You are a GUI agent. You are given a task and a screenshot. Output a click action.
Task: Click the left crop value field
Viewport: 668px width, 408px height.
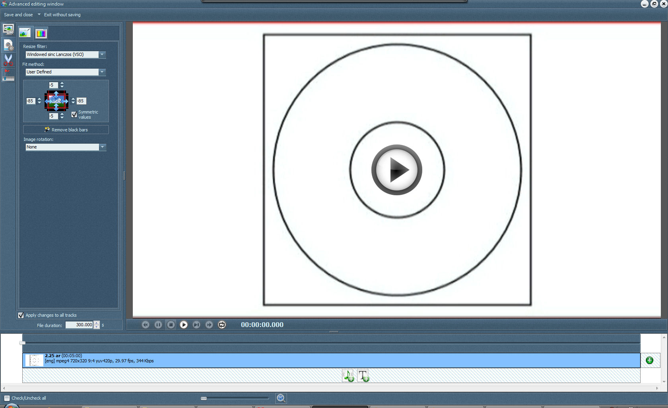click(x=31, y=101)
